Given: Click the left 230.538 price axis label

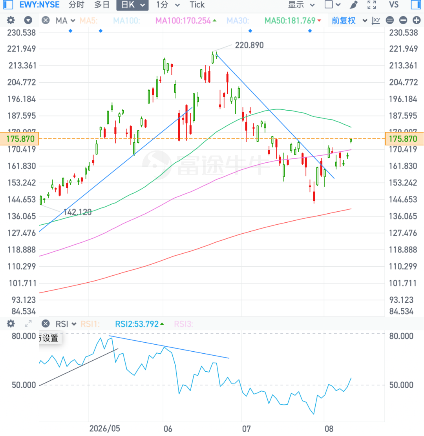Looking at the screenshot, I should [22, 33].
